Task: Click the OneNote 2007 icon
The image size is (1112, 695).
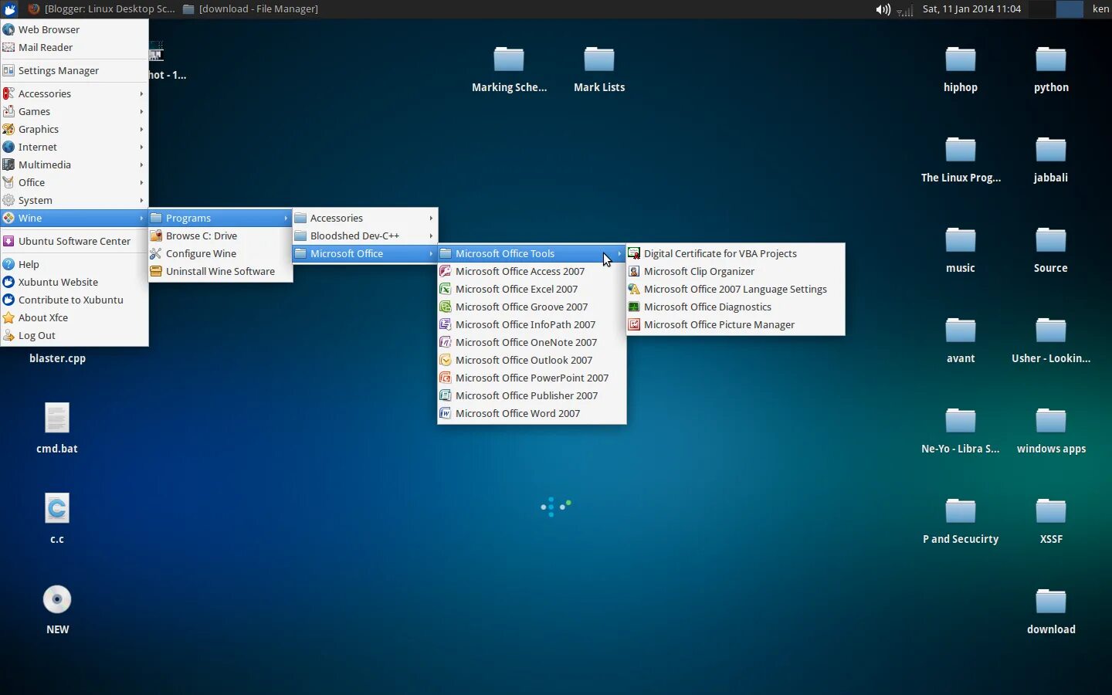Action: click(x=446, y=342)
